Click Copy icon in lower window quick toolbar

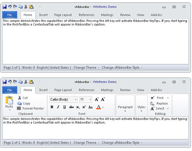click(x=20, y=82)
